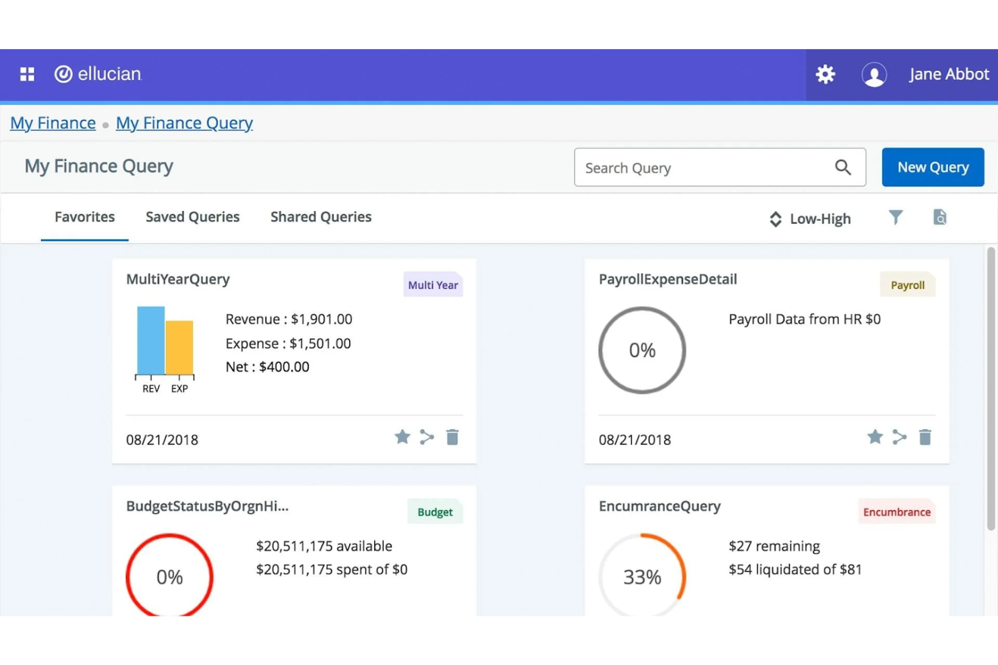Toggle favorite star on PayrollExpenseDetail
The image size is (998, 665).
click(x=875, y=437)
